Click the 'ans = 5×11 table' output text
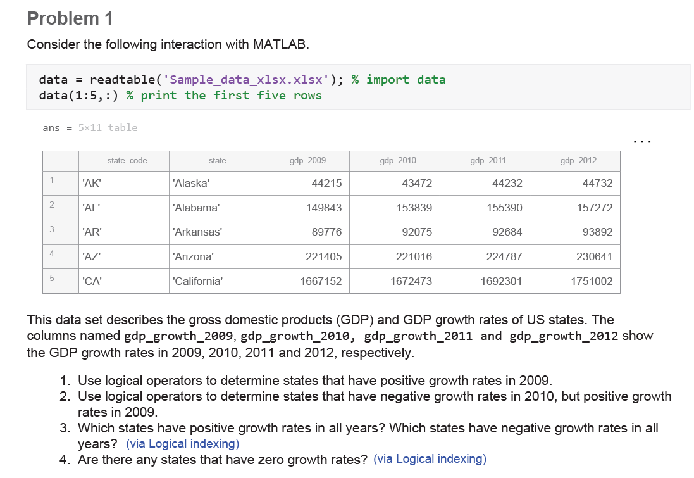Screen dimensions: 694x478 90,128
